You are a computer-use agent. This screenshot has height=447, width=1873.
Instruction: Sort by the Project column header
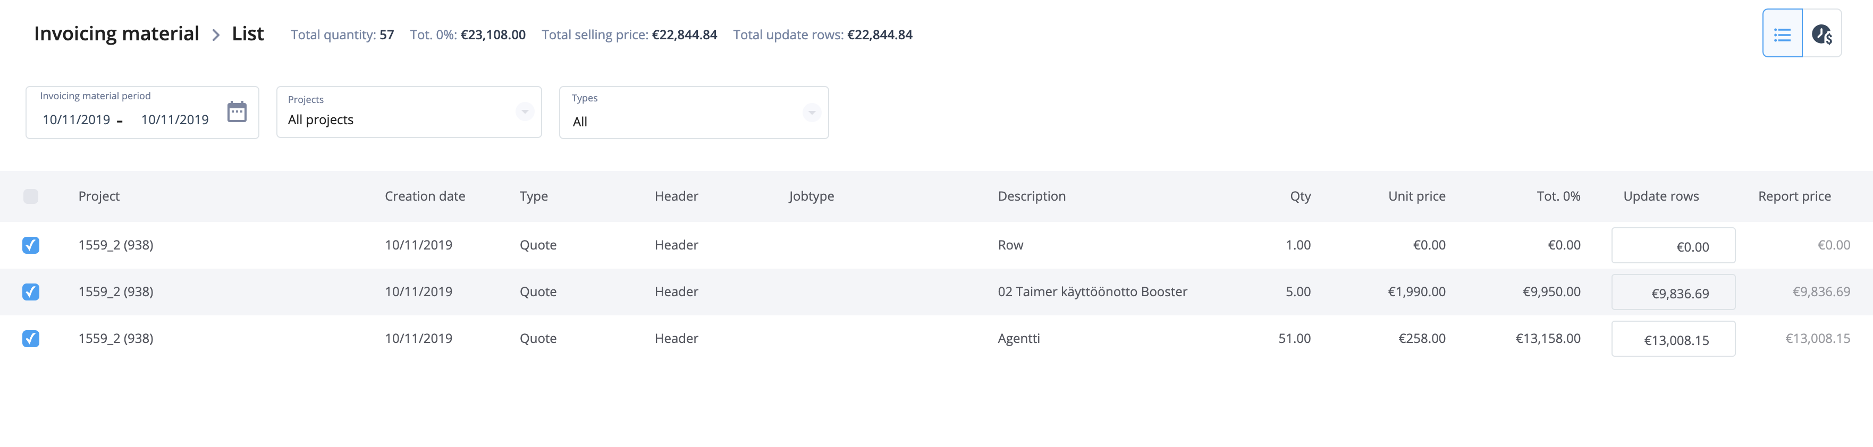pyautogui.click(x=99, y=196)
